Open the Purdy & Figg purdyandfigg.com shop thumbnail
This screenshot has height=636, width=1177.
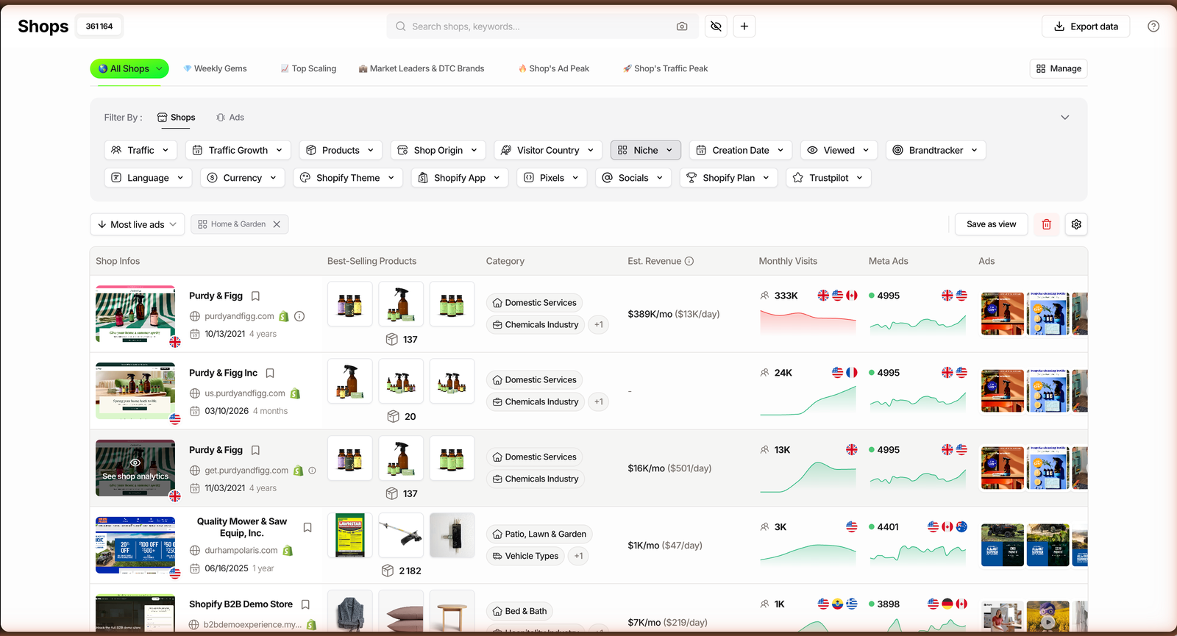135,314
